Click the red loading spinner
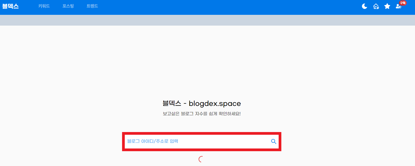Screen dimensions: 415x166 [200, 159]
